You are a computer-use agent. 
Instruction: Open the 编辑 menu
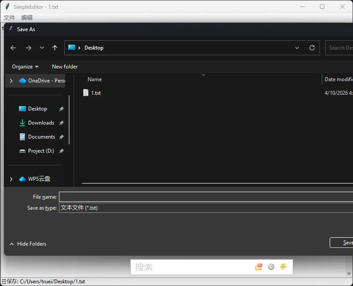[27, 18]
